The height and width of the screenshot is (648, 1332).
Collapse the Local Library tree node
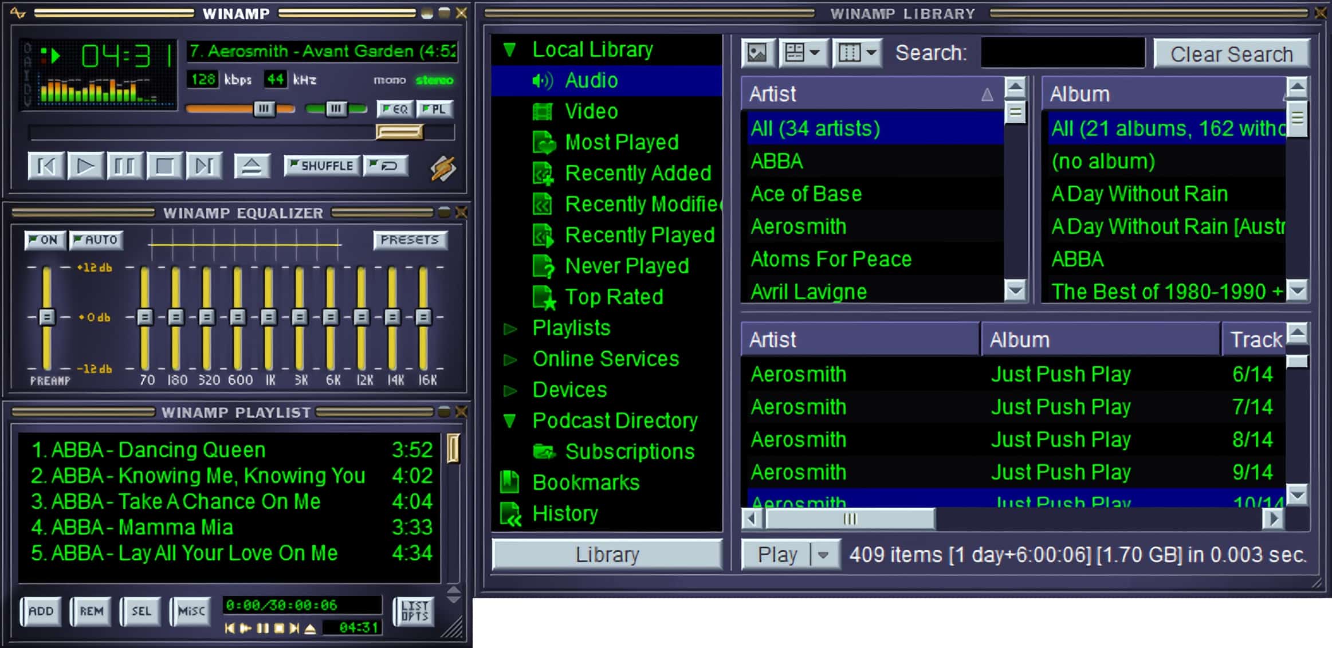coord(509,50)
